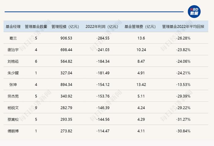Click fund manager name 葛兰
This screenshot has width=214, height=146.
click(13, 38)
